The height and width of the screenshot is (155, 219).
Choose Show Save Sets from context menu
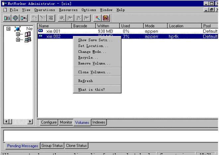coord(95,40)
